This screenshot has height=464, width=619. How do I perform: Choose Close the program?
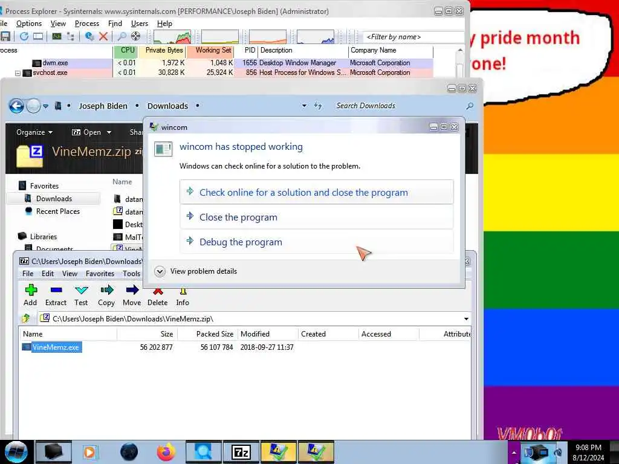click(317, 217)
